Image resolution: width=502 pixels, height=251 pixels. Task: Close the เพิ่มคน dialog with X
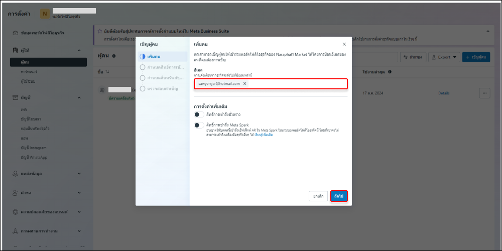click(x=344, y=44)
